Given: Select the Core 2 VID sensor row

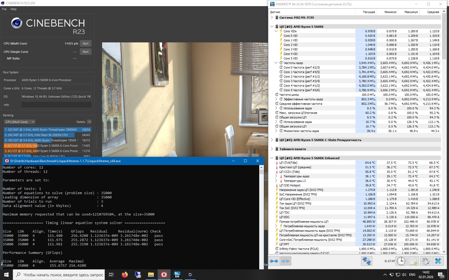Looking at the screenshot, I should (x=355, y=45).
